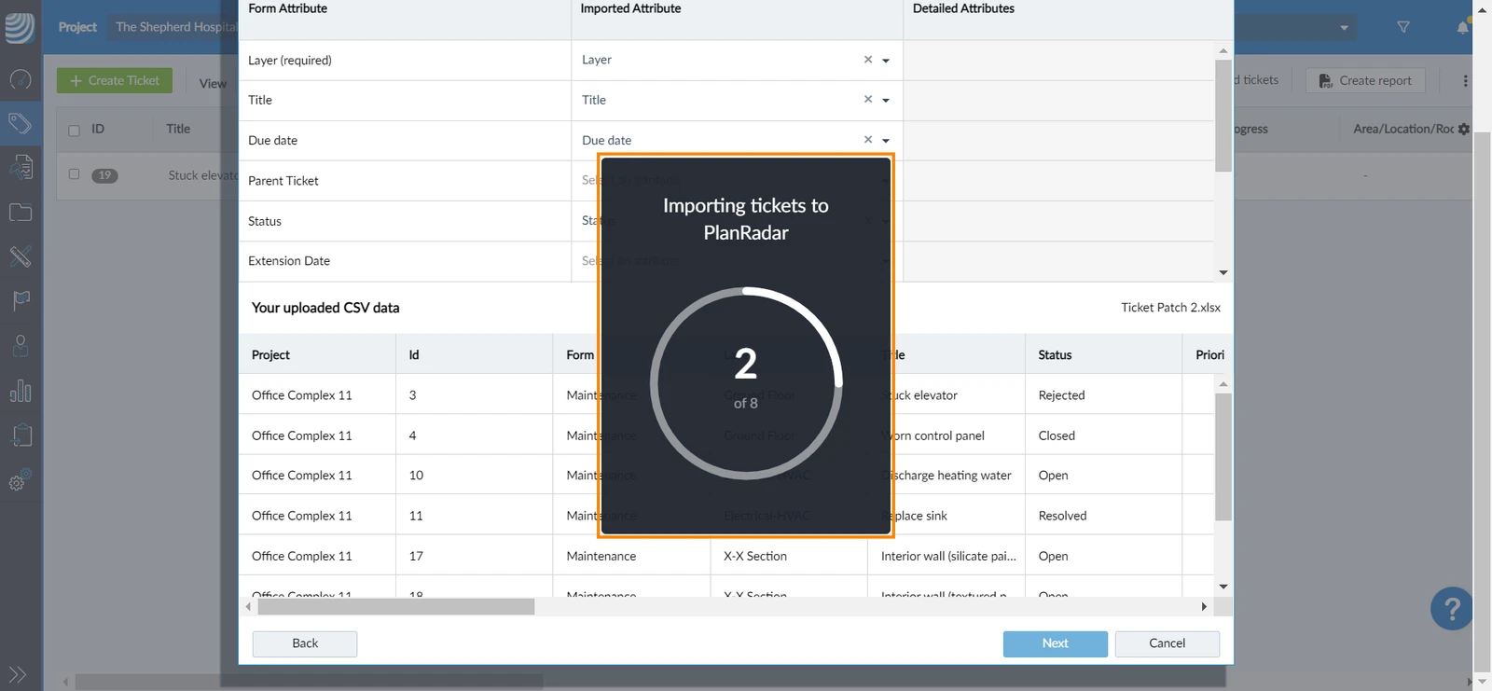The height and width of the screenshot is (691, 1492).
Task: Toggle the select-all checkbox beside ID column
Action: coord(75,131)
